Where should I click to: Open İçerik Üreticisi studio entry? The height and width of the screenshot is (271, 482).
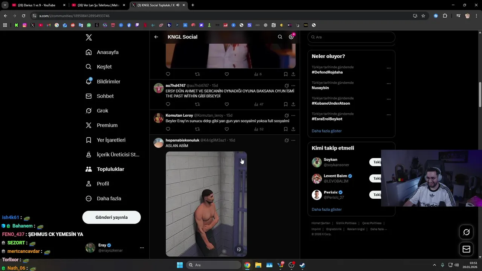(112, 154)
